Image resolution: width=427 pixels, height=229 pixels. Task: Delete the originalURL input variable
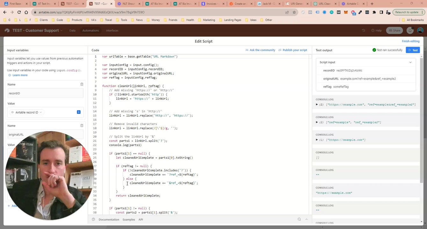tap(82, 126)
